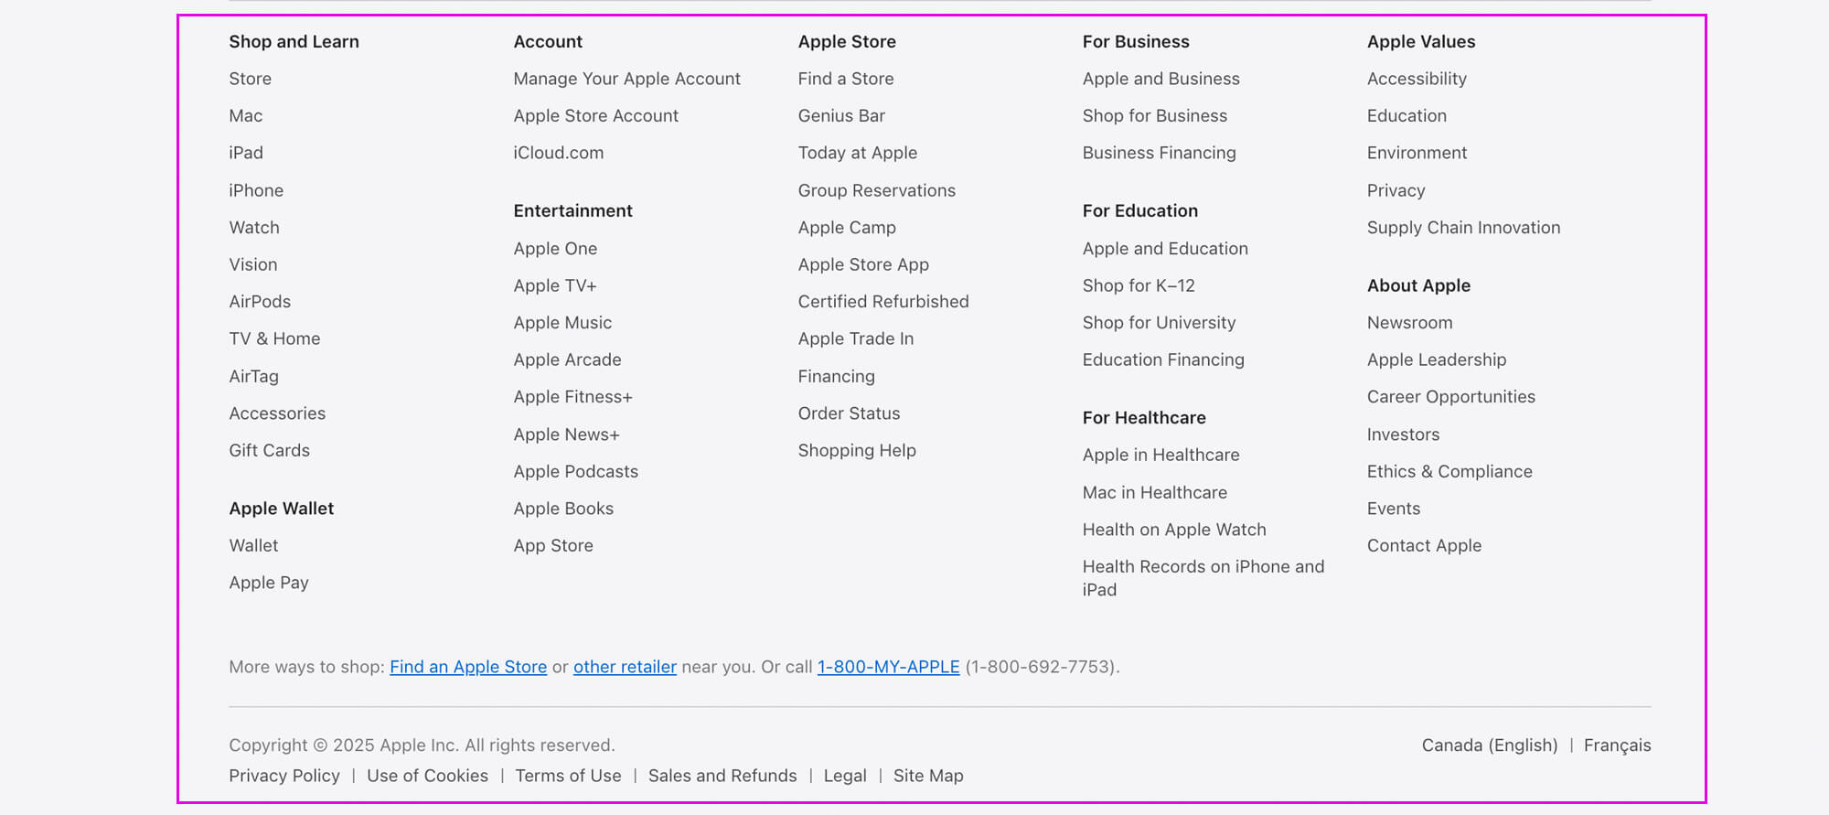Go to the Mac footer link
The height and width of the screenshot is (815, 1829).
click(x=245, y=116)
